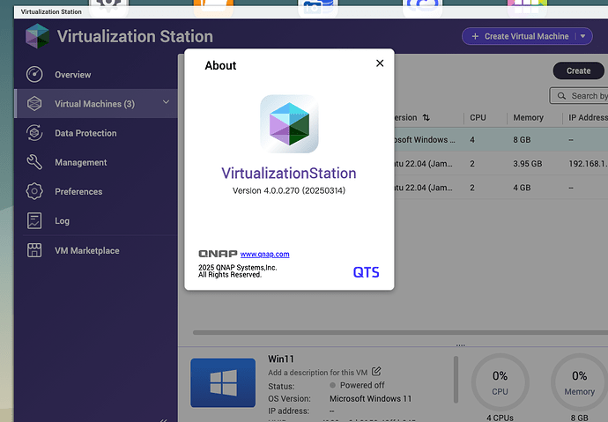Open Overview in the sidebar
Screen dimensions: 608x422
tap(96, 74)
